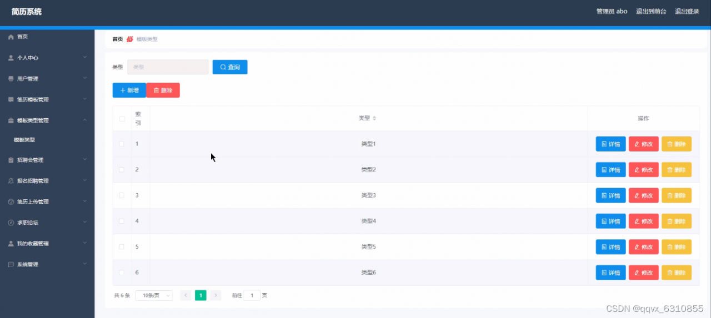Click the sort arrows on 类型 column header
The height and width of the screenshot is (318, 711).
(x=374, y=118)
